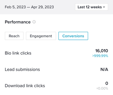Click the white space below Download link clicks
Screen dimensions: 113x95
point(56,92)
